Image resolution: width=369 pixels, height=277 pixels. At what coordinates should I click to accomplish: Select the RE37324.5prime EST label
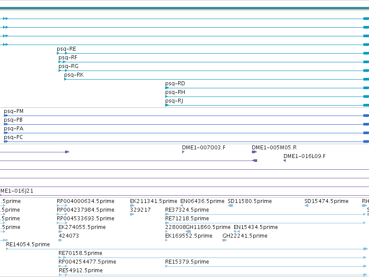(x=187, y=210)
